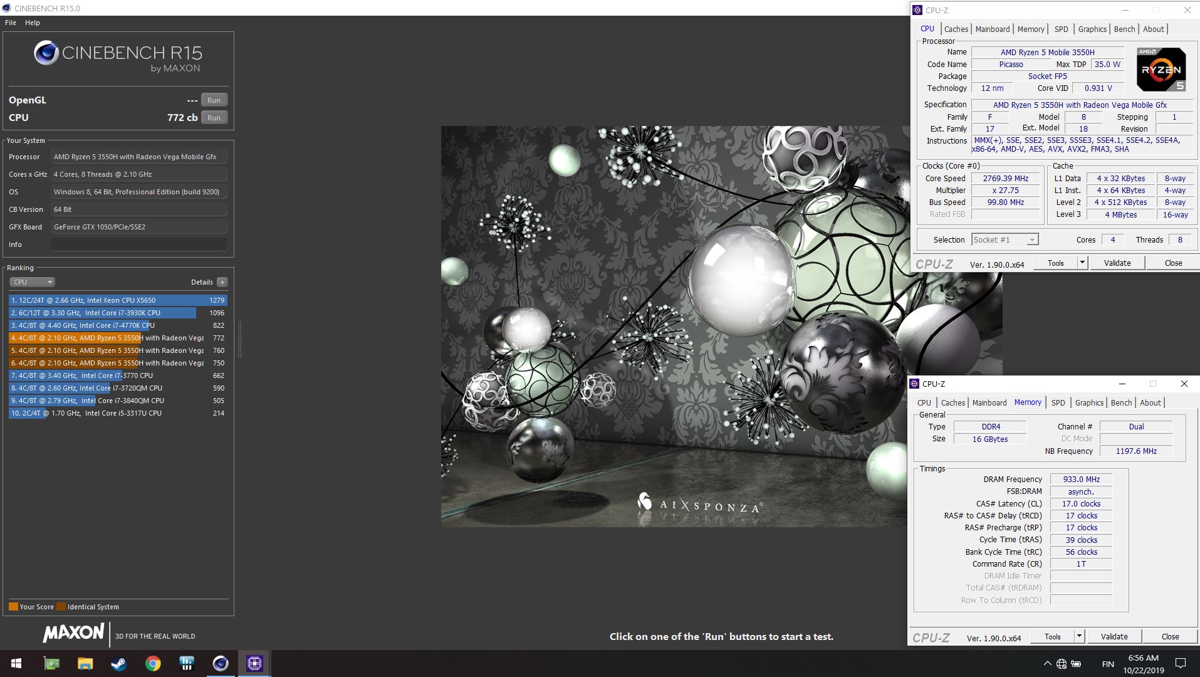Viewport: 1200px width, 677px height.
Task: Open Graphics tab in upper CPU-Z window
Action: 1092,29
